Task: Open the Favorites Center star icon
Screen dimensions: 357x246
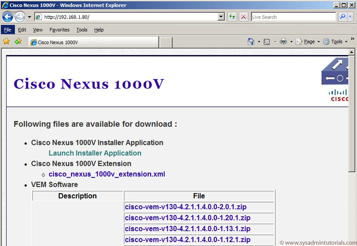Action: [x=6, y=41]
